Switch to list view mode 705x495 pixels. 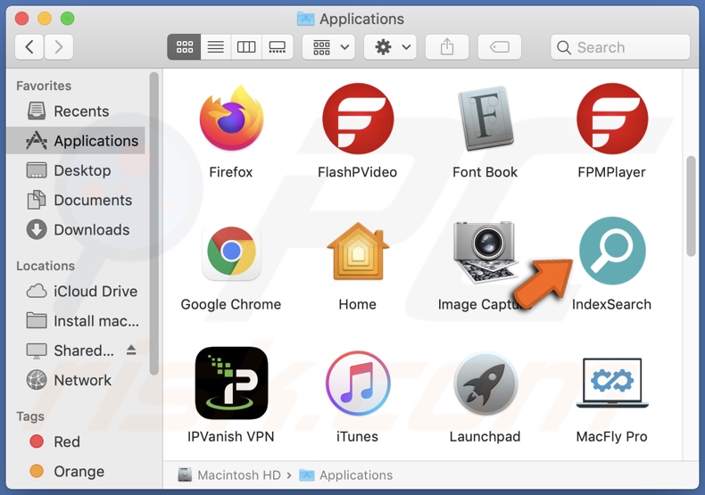point(216,47)
